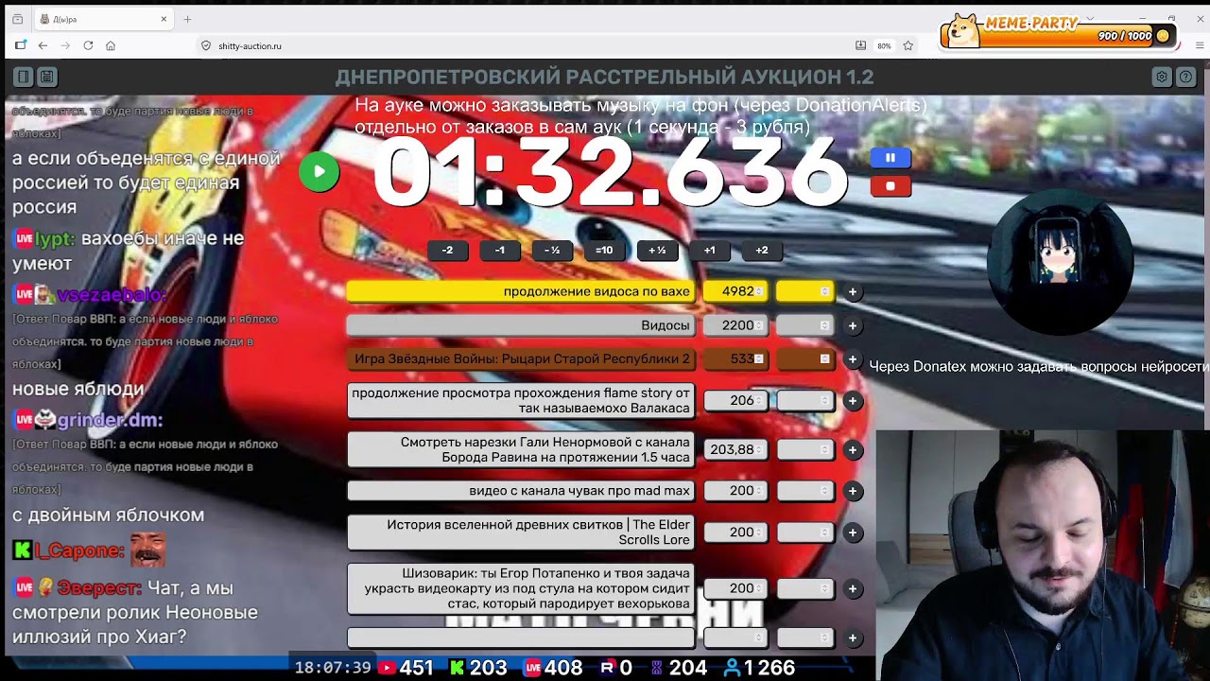Viewport: 1210px width, 681px height.
Task: Open a new browser tab
Action: [187, 19]
